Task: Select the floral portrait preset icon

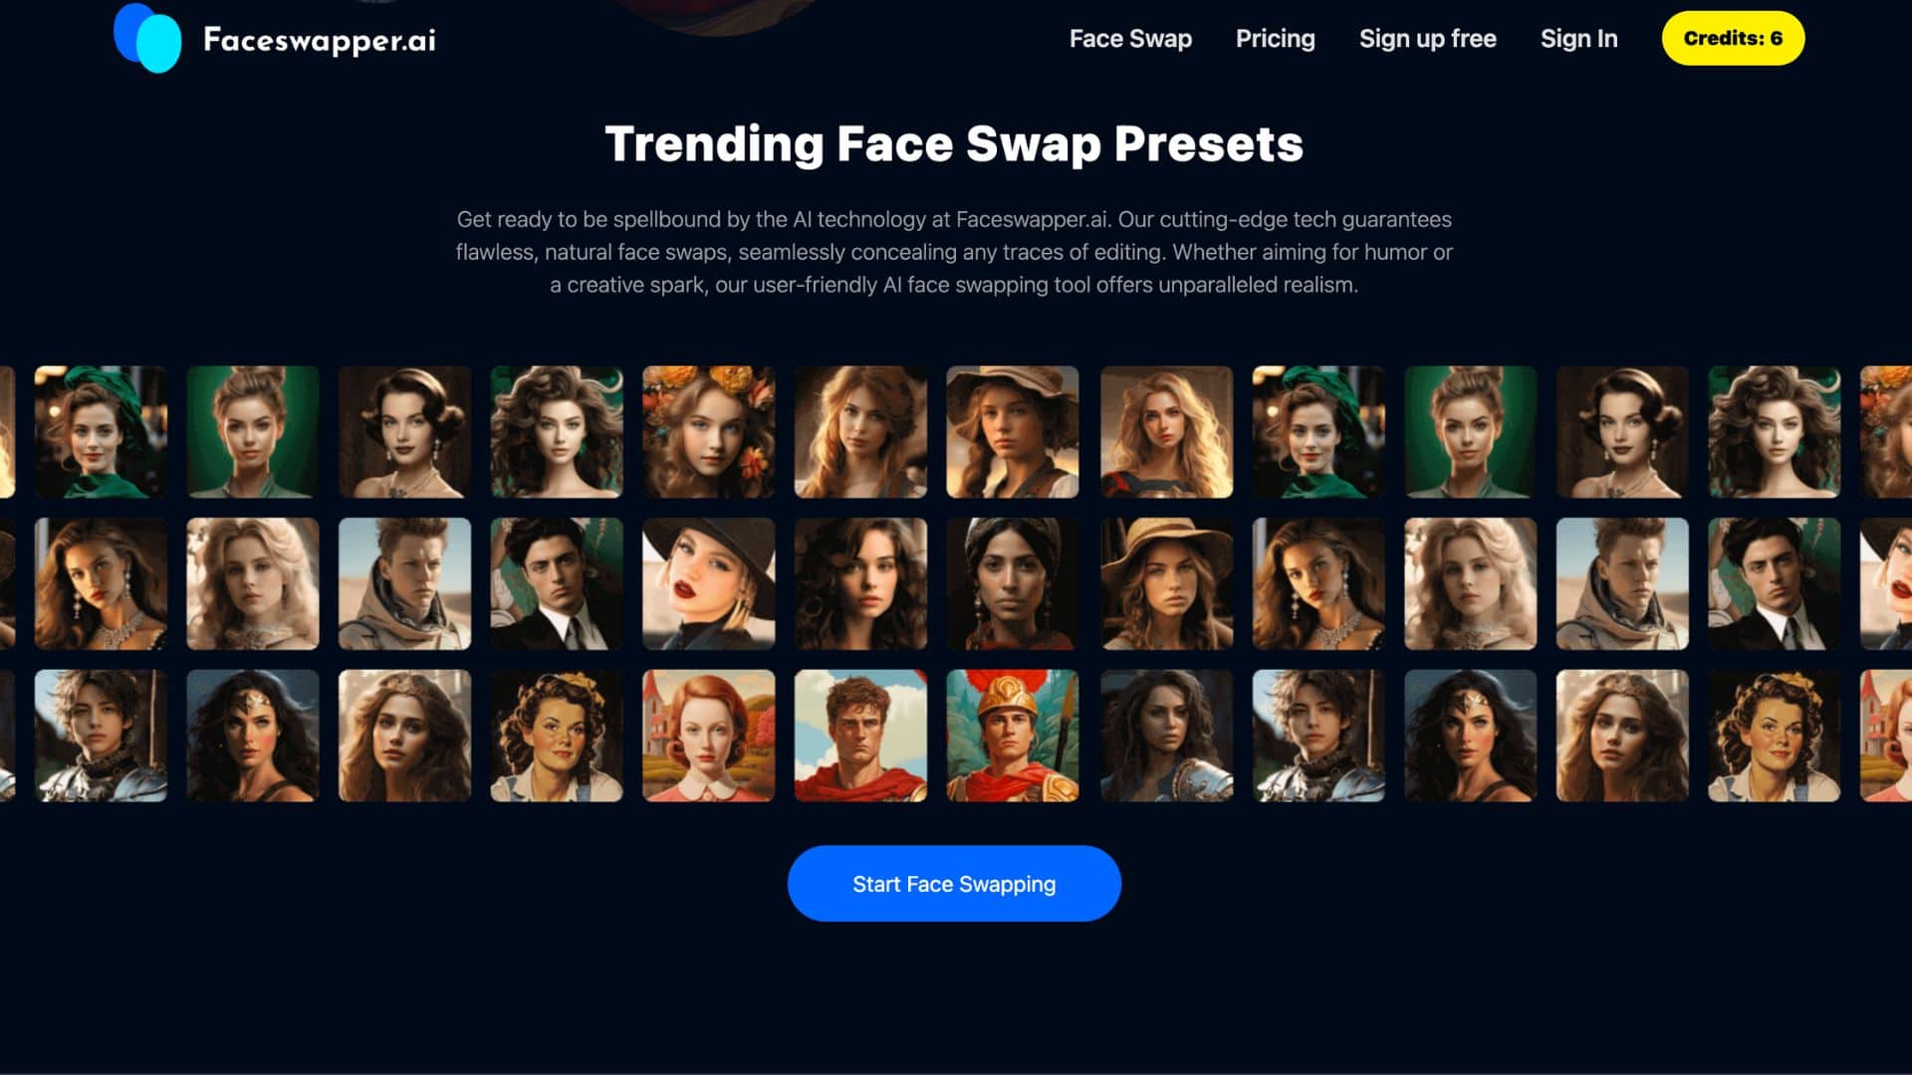Action: 708,432
